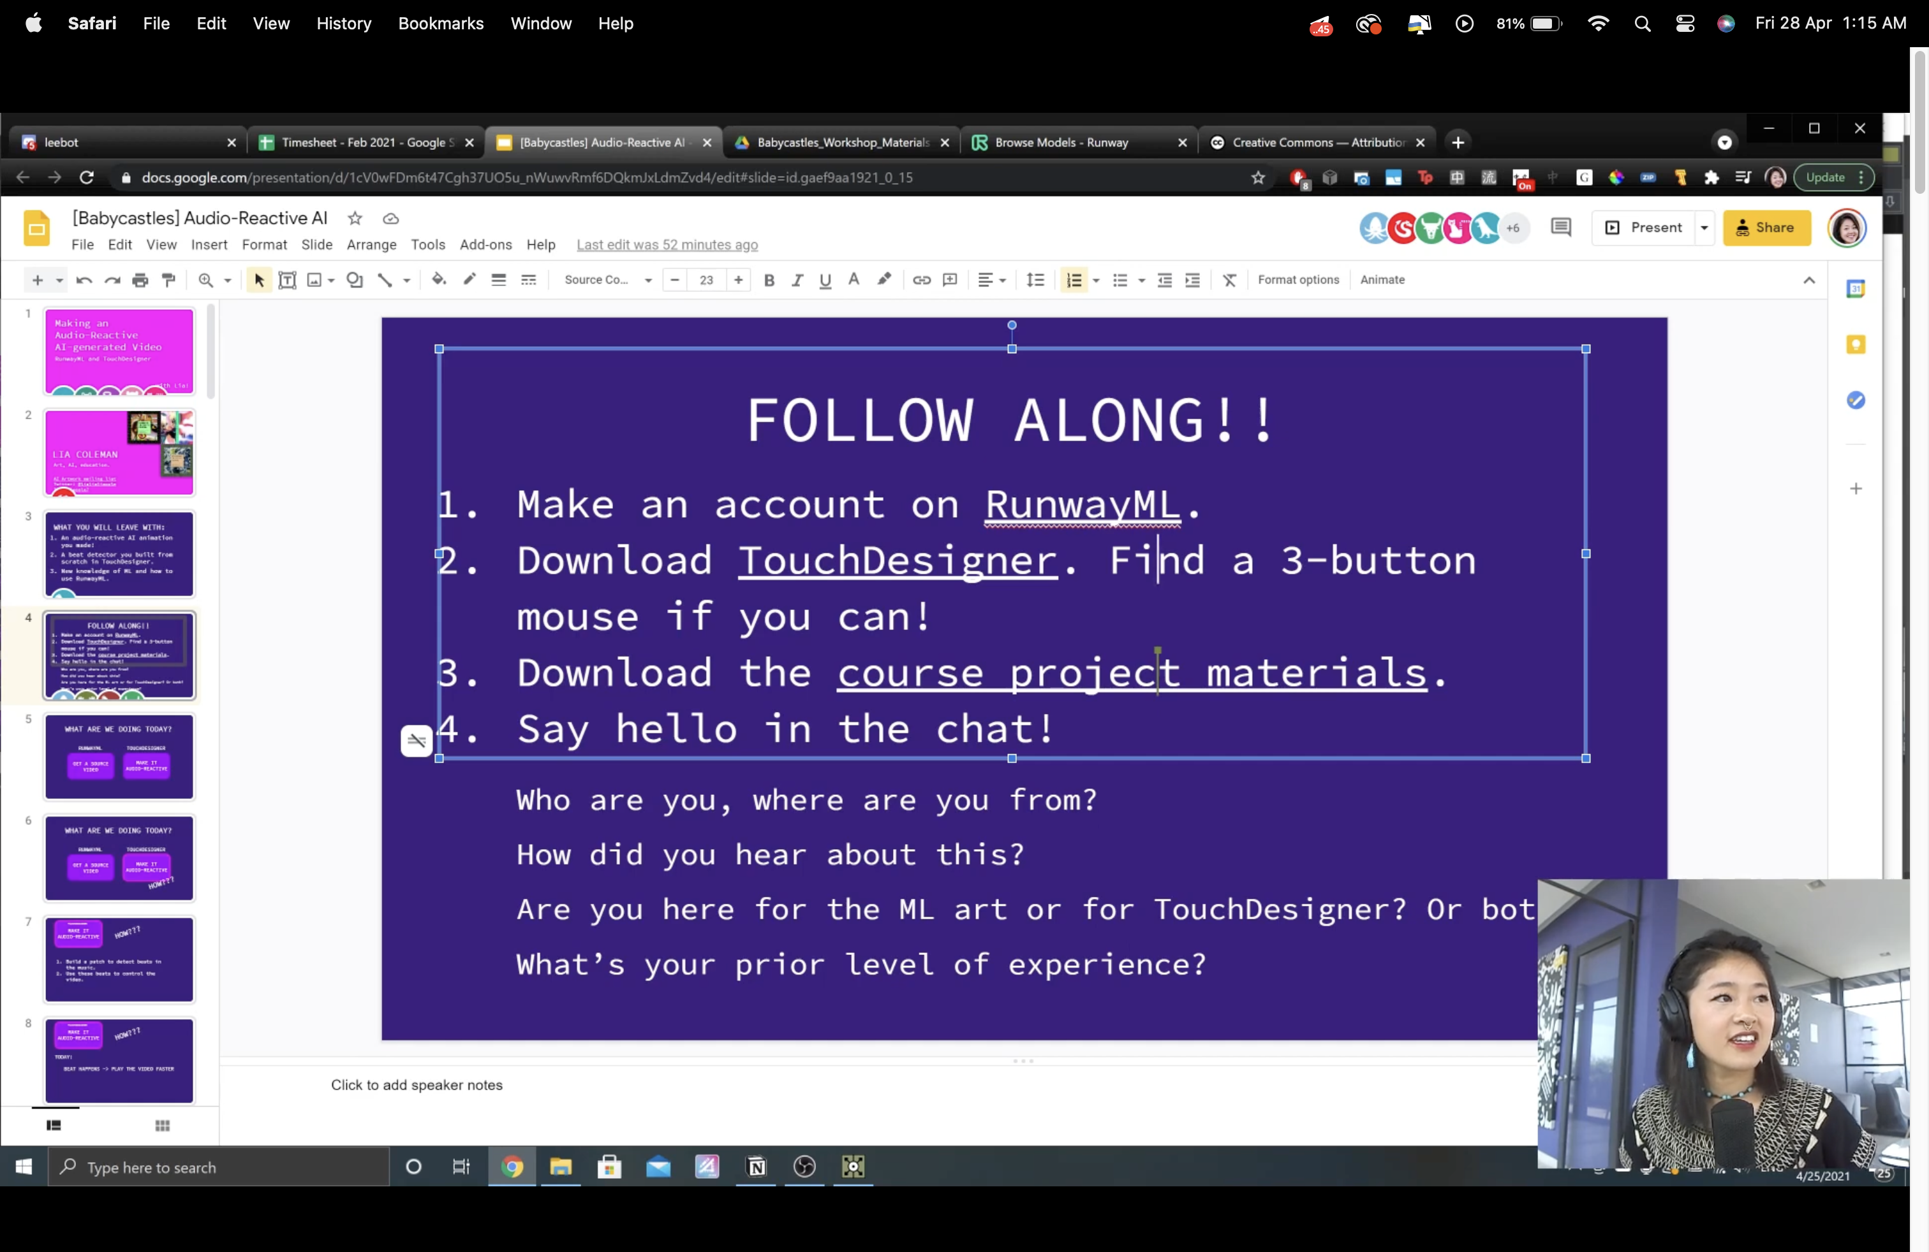This screenshot has height=1252, width=1929.
Task: Expand the Numbered list style dropdown
Action: tap(1096, 281)
